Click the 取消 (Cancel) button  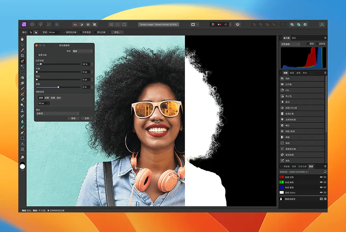pyautogui.click(x=73, y=118)
